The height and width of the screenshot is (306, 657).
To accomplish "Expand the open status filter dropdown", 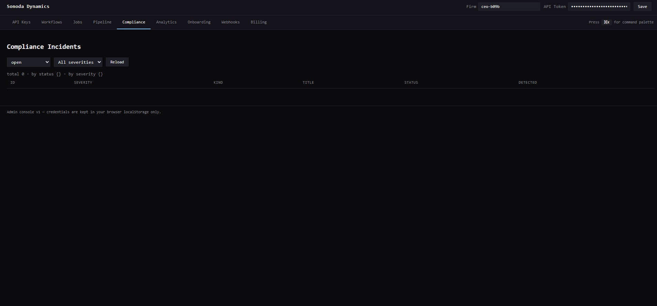I will click(x=29, y=62).
